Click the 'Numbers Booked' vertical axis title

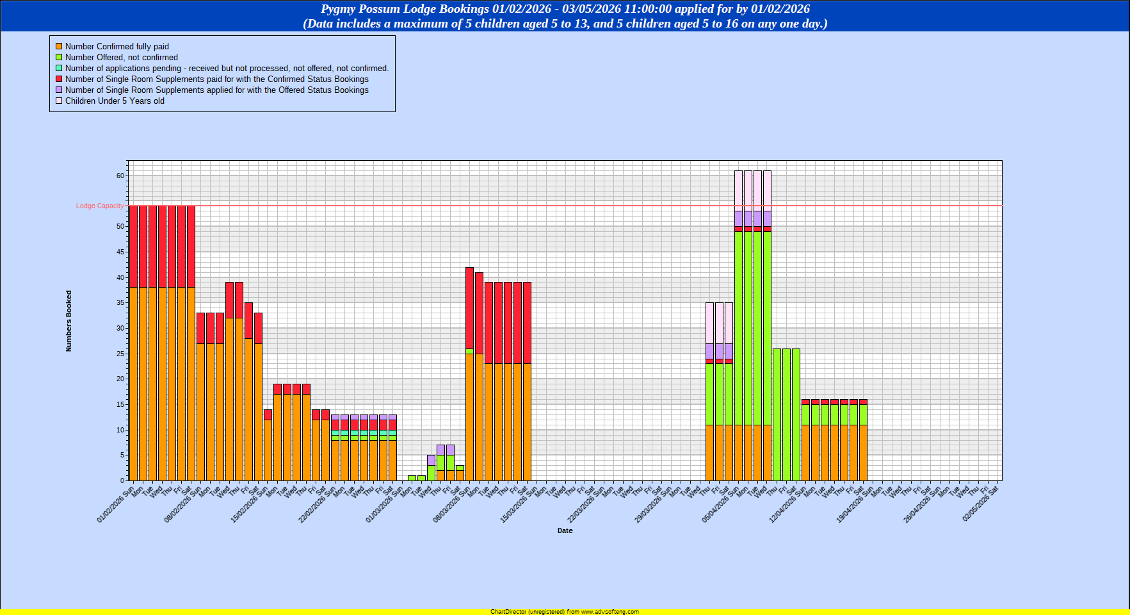point(69,321)
